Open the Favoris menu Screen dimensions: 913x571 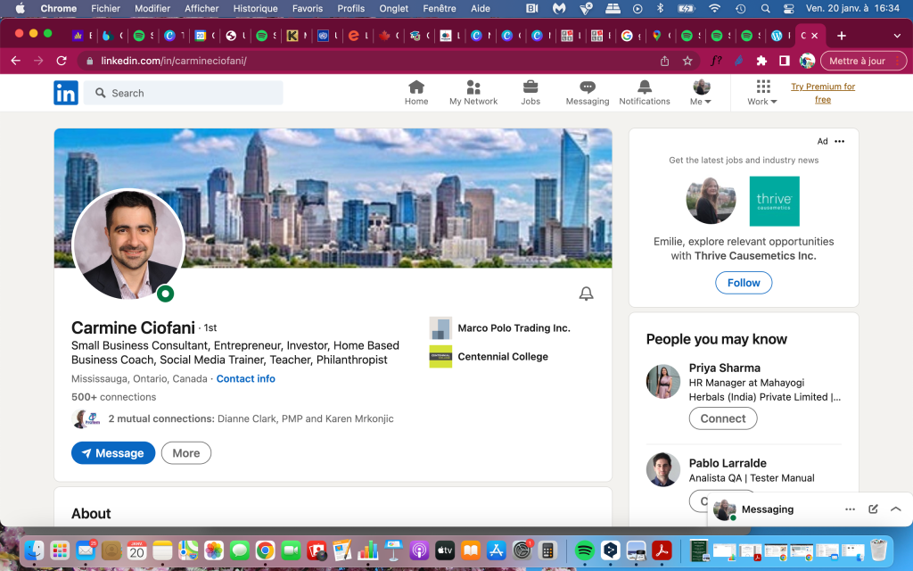(308, 8)
